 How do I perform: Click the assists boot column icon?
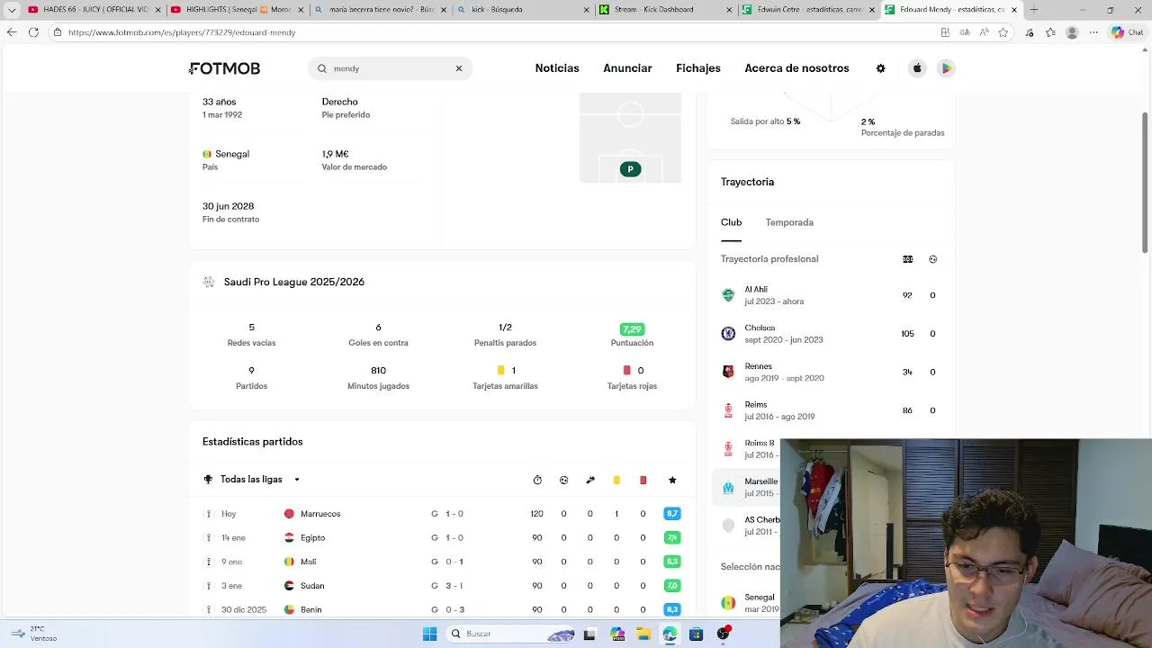590,480
